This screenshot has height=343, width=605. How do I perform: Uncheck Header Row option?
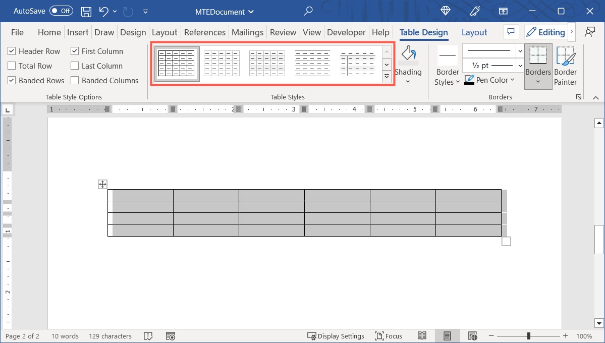click(11, 51)
